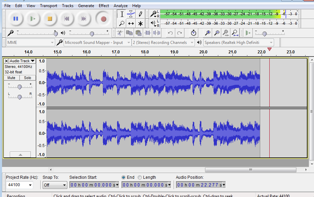This screenshot has height=197, width=314.
Task: Click the horizontal scrollbar thumb
Action: tap(250, 170)
